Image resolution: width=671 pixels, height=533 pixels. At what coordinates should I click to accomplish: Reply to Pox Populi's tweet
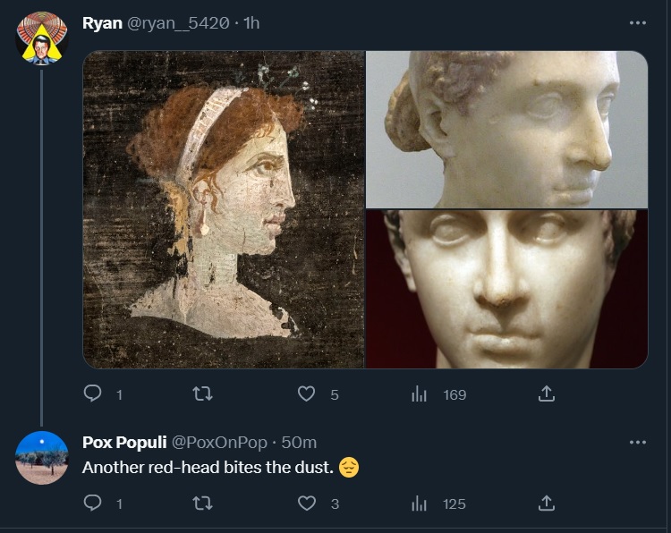point(92,503)
